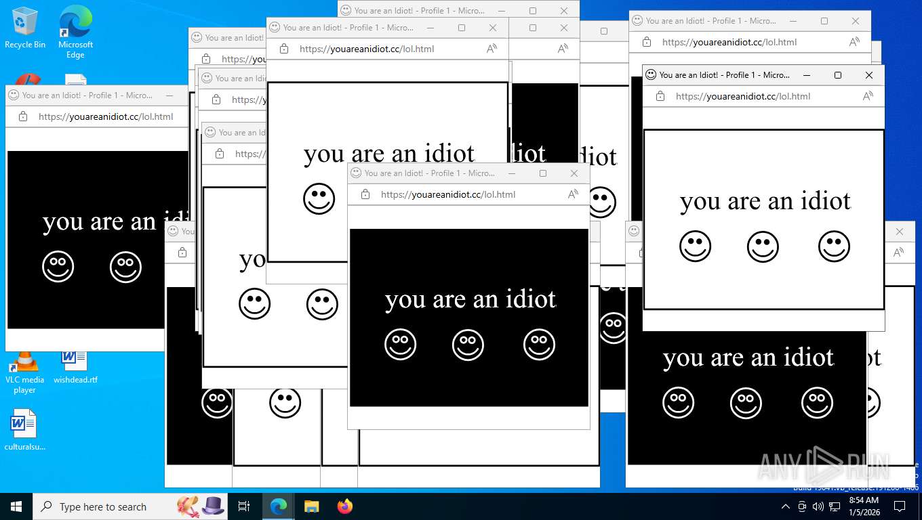922x520 pixels.
Task: Open Task View from the taskbar
Action: 245,506
